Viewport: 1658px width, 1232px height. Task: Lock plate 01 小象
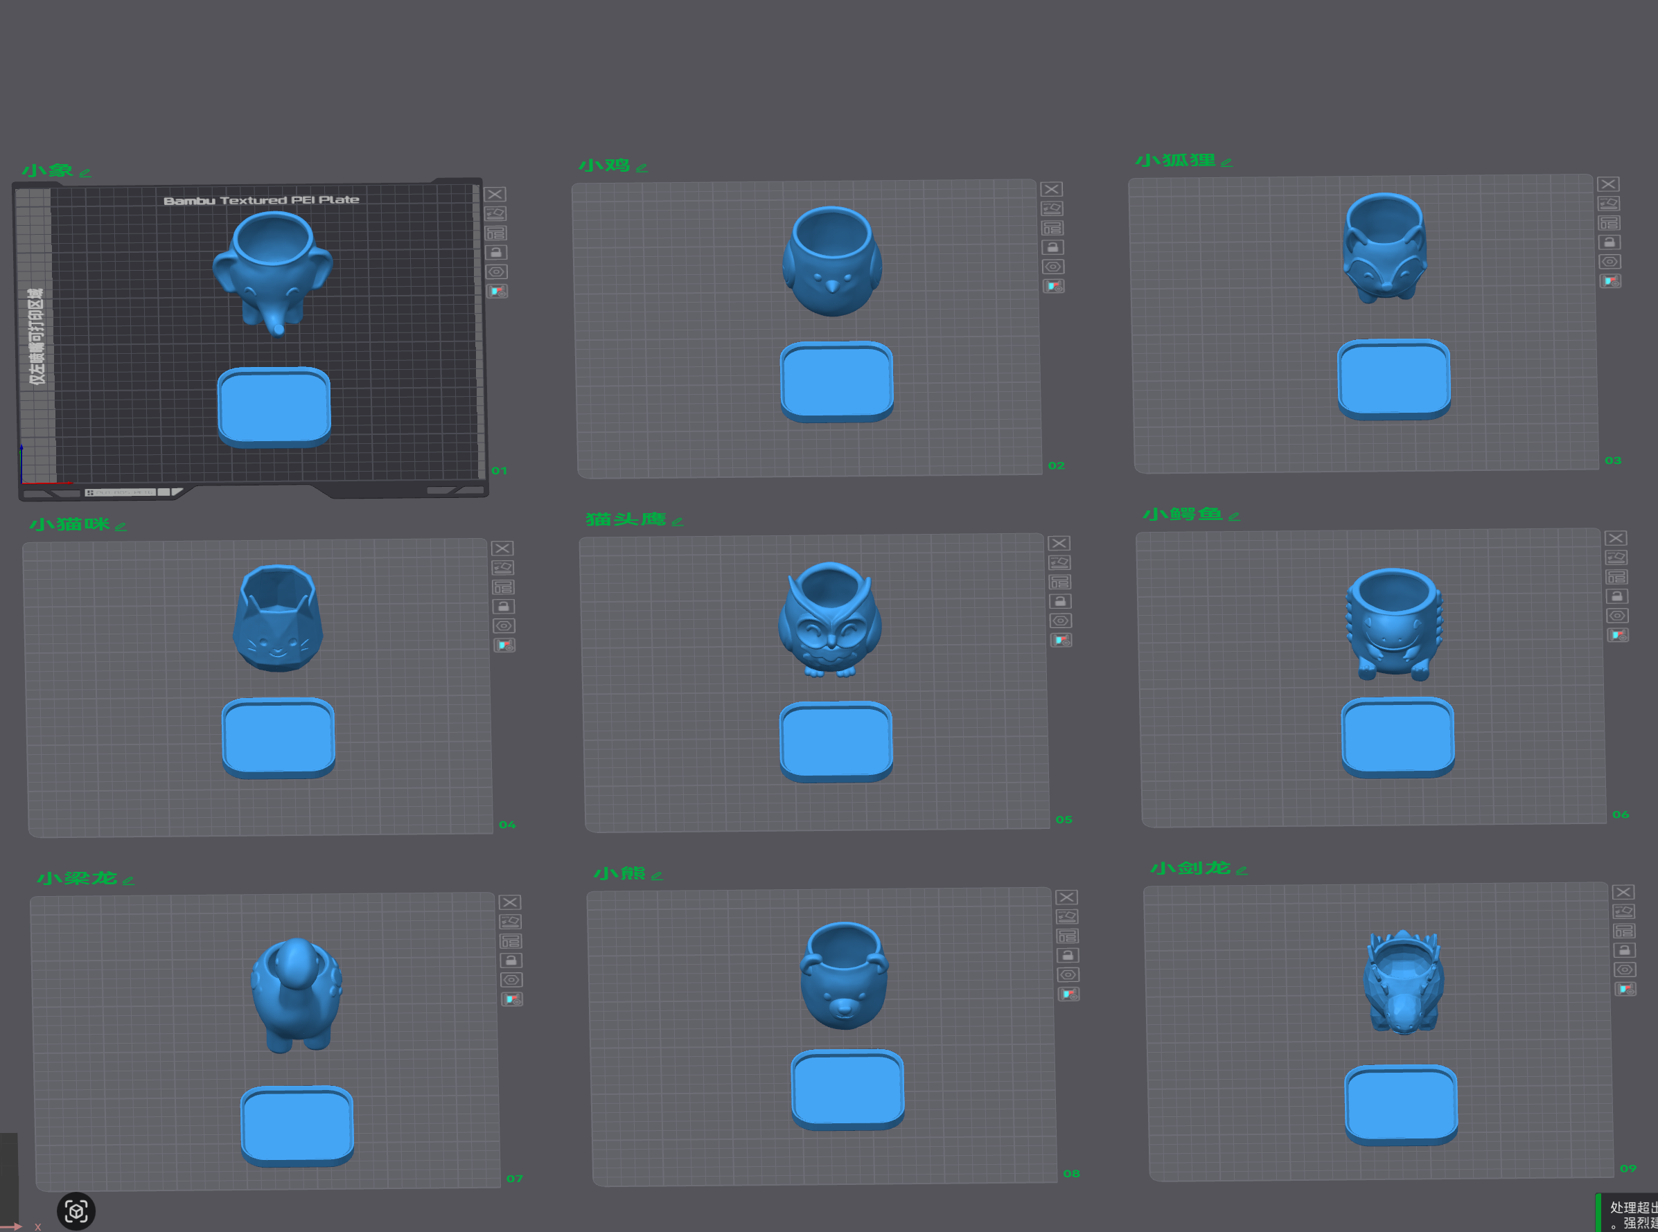coord(496,253)
